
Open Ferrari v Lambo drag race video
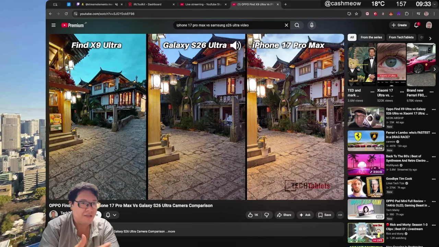click(366, 141)
